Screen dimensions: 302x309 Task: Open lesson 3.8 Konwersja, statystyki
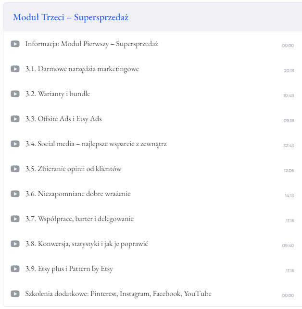pyautogui.click(x=87, y=244)
